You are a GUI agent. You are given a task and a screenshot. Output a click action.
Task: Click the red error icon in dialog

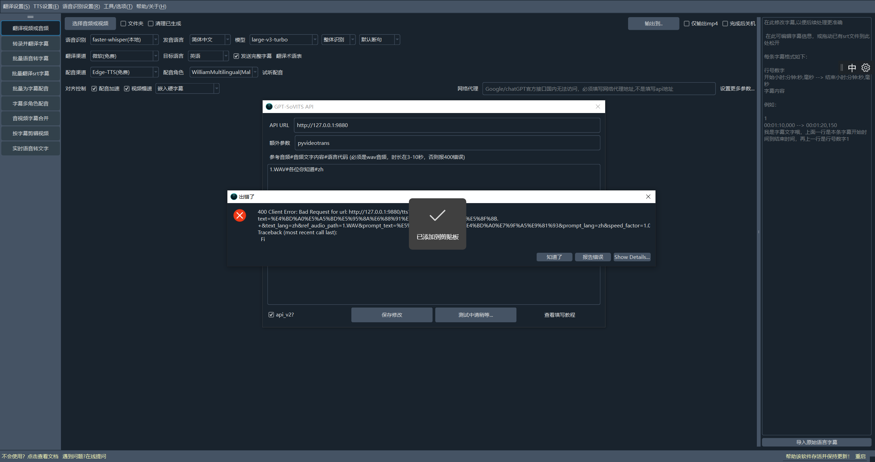click(240, 215)
